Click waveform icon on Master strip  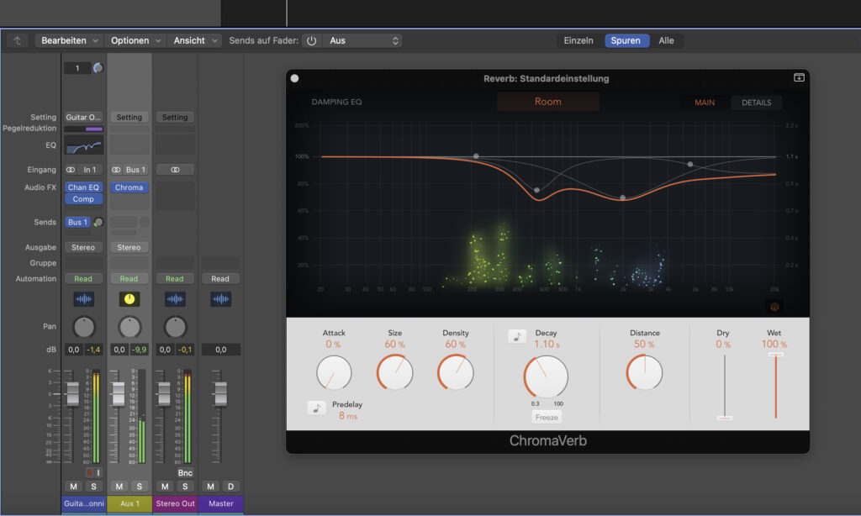(220, 299)
